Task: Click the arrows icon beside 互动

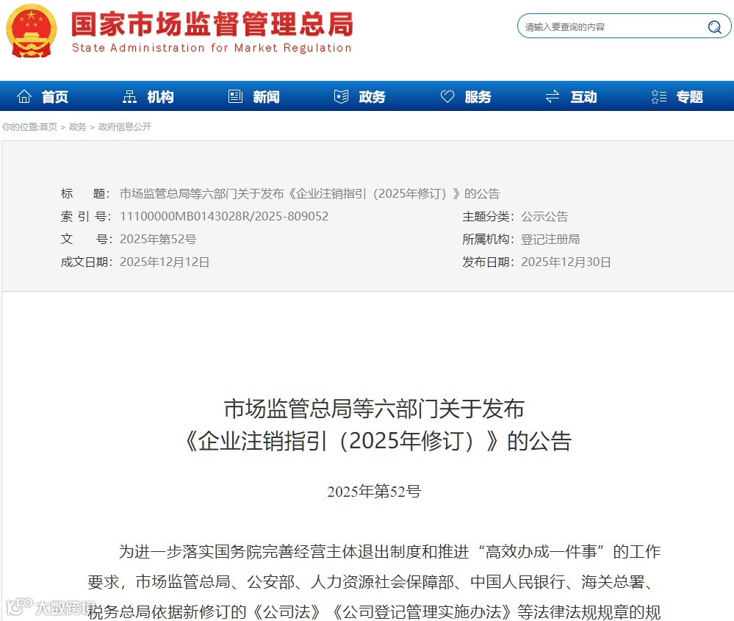Action: point(553,96)
